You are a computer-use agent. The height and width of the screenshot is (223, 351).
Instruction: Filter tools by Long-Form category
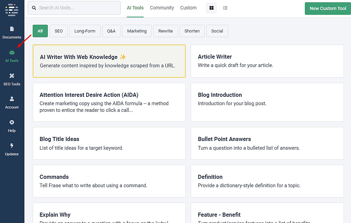85,31
